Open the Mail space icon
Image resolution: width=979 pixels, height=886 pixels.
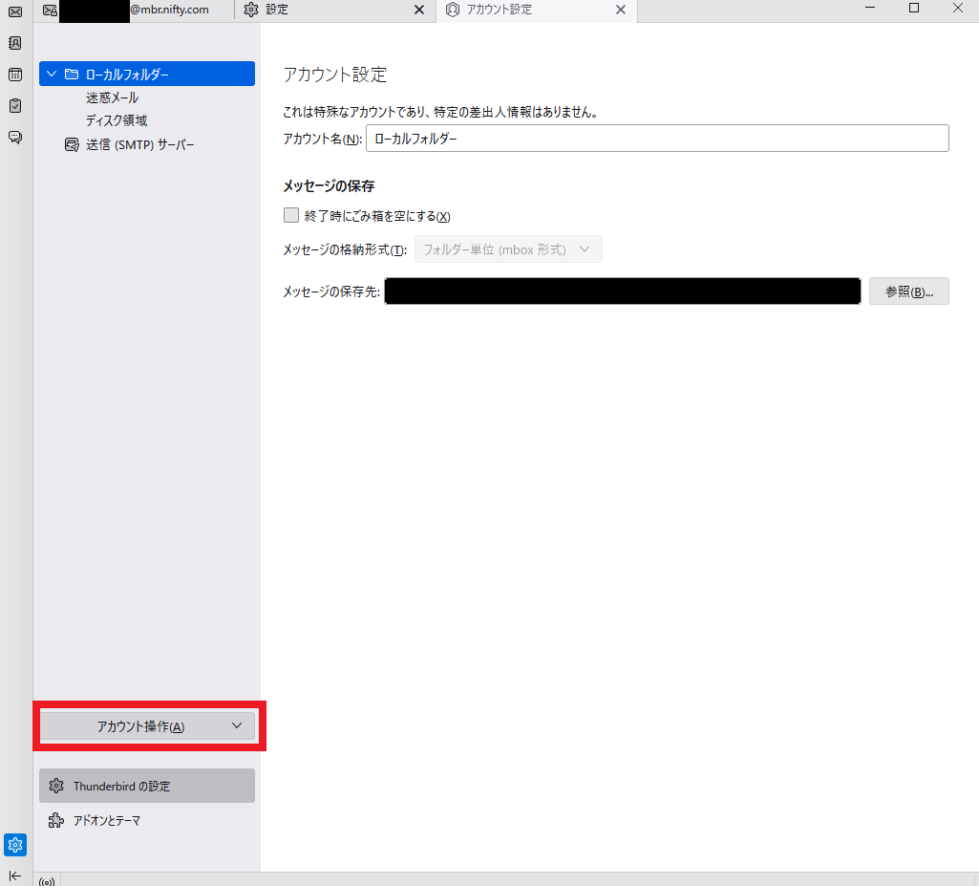click(15, 11)
